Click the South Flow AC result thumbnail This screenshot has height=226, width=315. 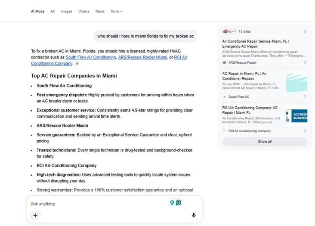pyautogui.click(x=297, y=82)
